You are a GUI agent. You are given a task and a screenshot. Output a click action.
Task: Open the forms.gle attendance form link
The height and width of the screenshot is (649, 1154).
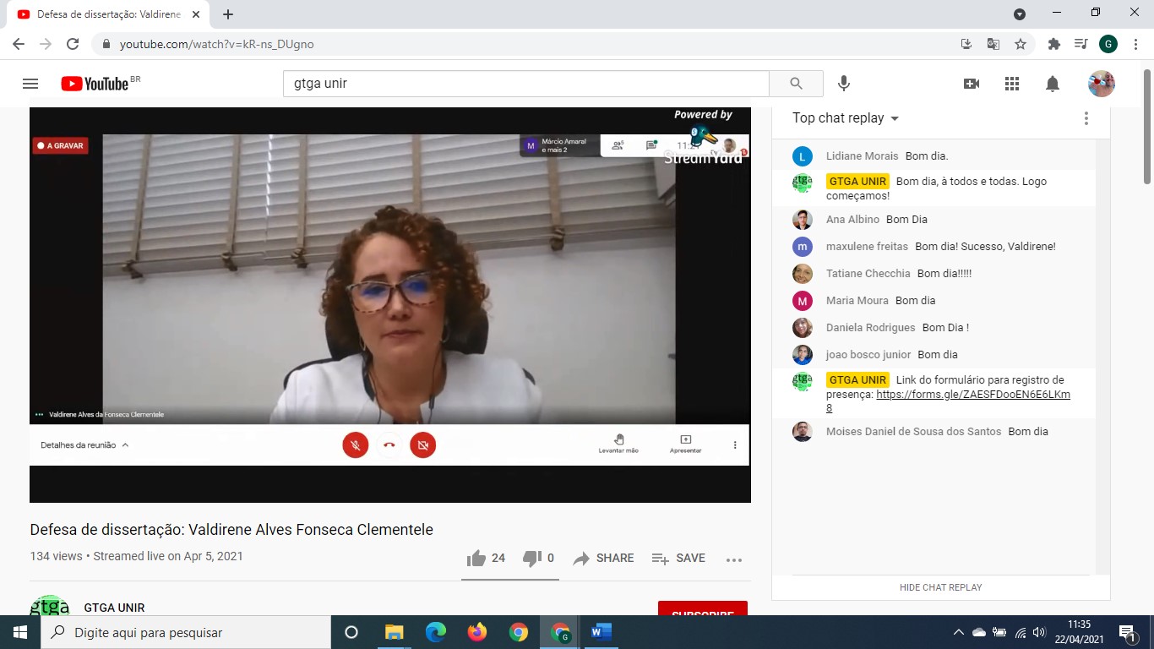tap(972, 395)
